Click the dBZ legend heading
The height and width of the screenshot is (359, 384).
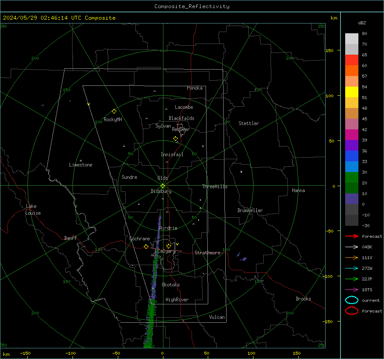(x=362, y=23)
